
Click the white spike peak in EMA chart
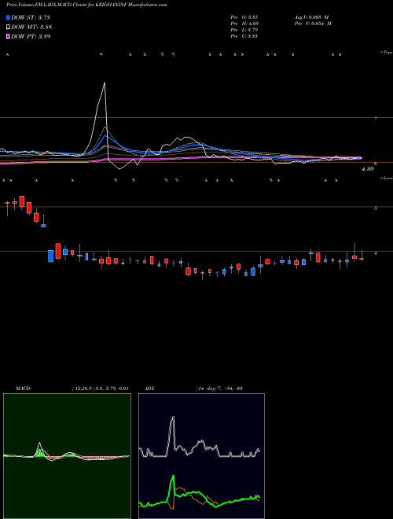(x=105, y=83)
